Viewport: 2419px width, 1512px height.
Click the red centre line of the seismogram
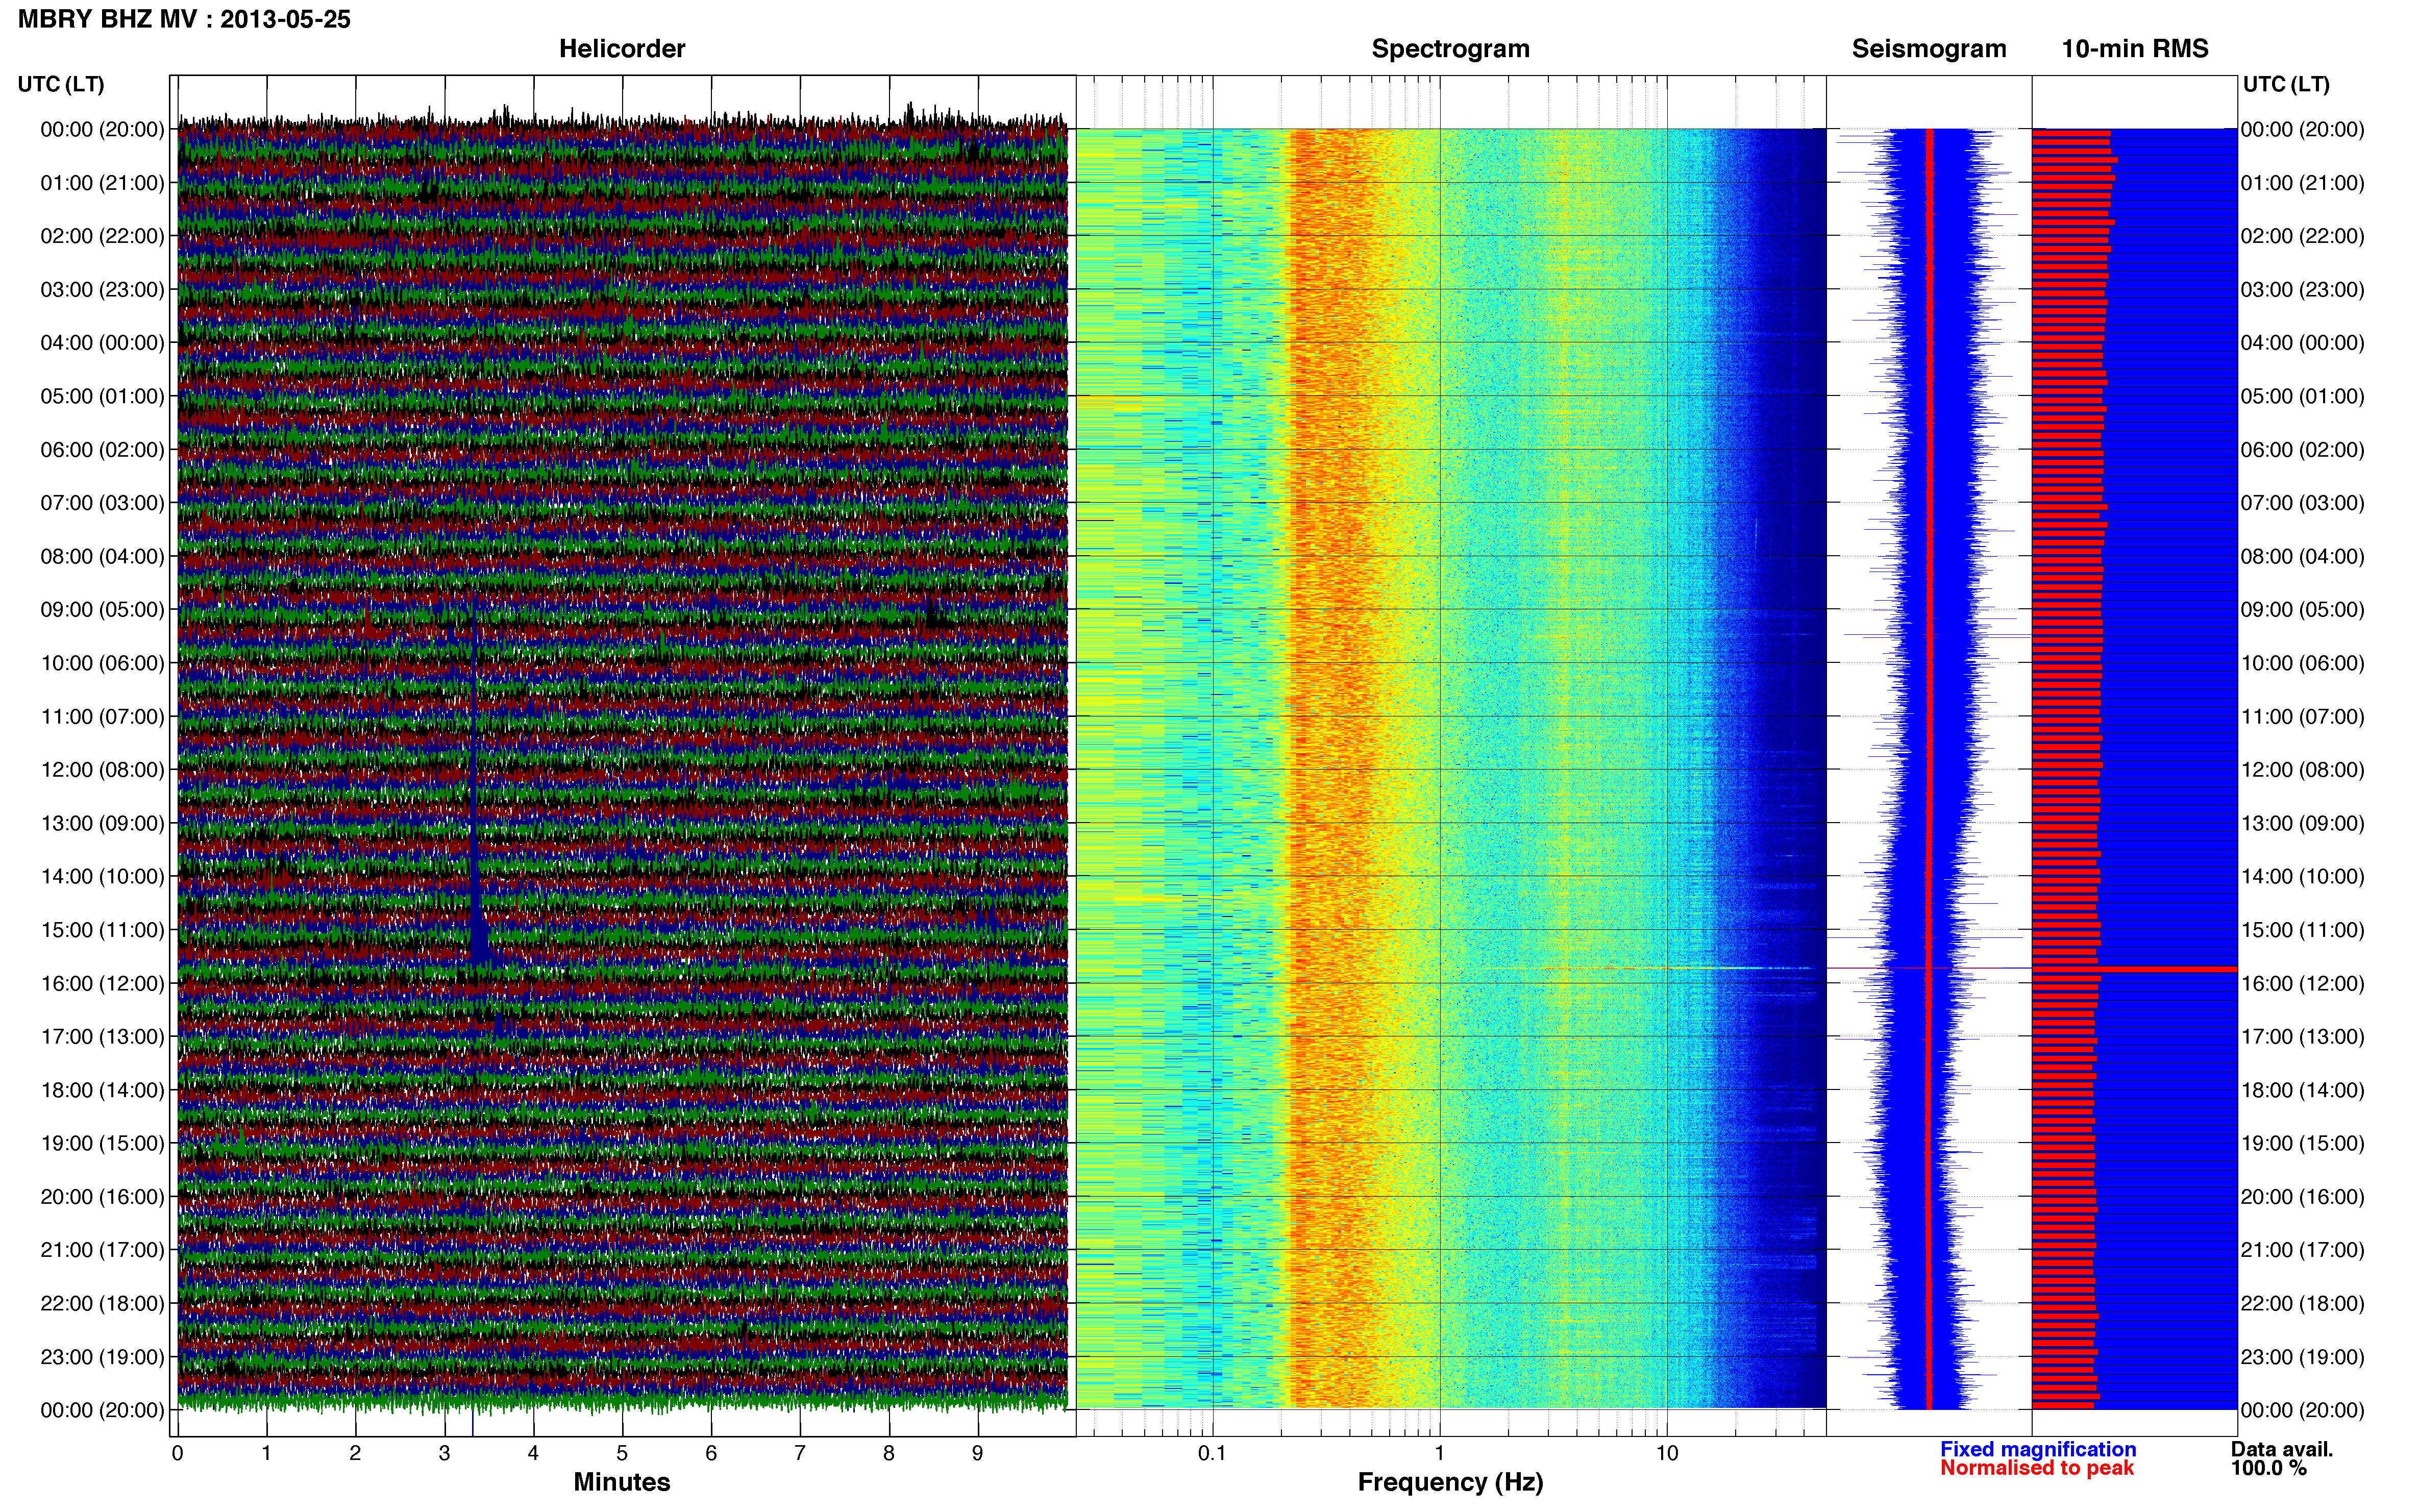[1929, 768]
